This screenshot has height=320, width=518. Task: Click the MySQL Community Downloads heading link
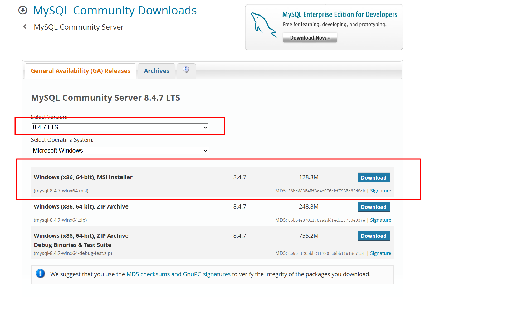(115, 11)
